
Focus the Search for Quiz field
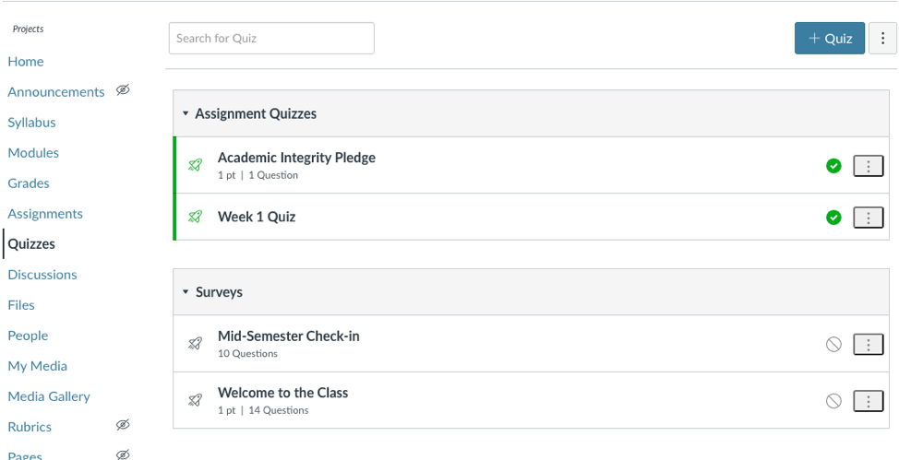[271, 39]
